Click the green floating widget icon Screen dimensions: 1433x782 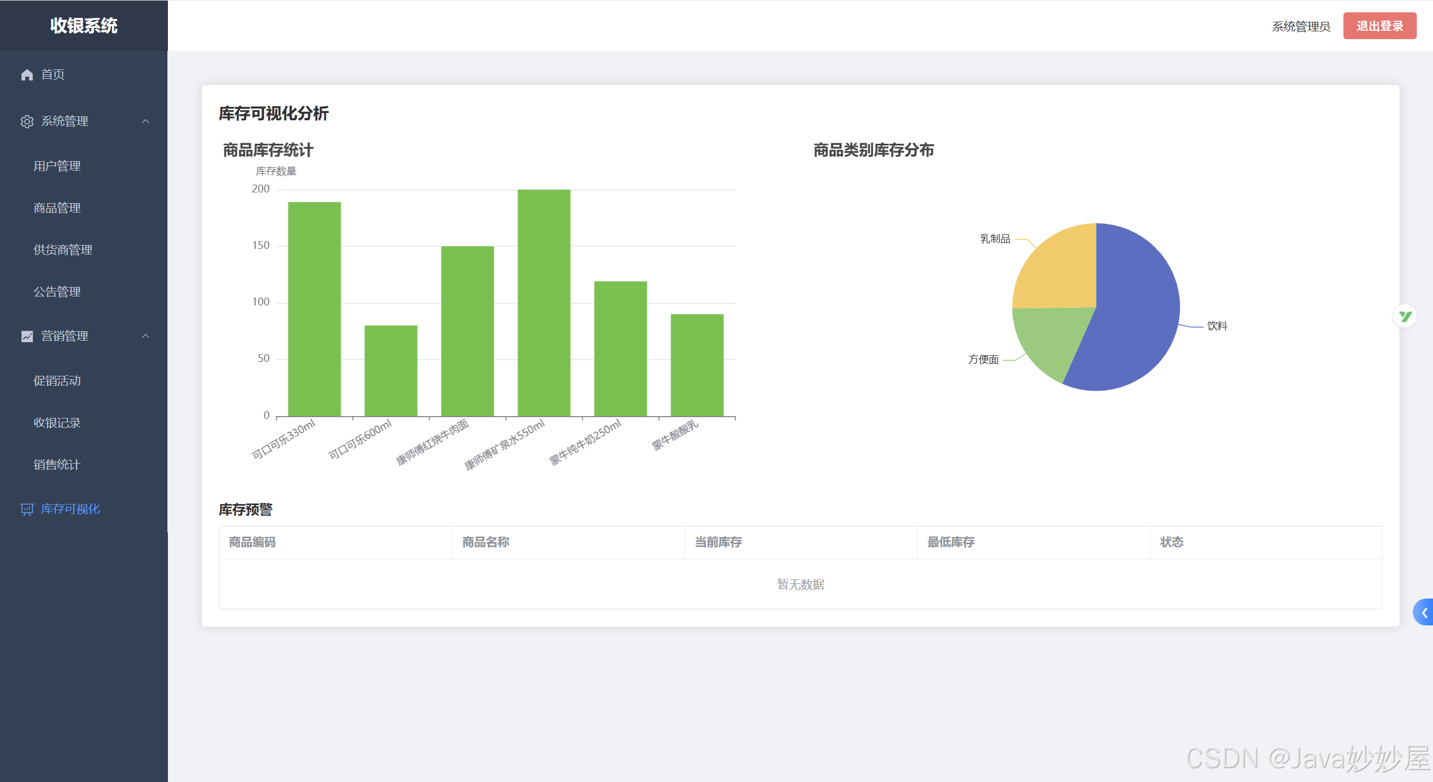click(x=1404, y=317)
